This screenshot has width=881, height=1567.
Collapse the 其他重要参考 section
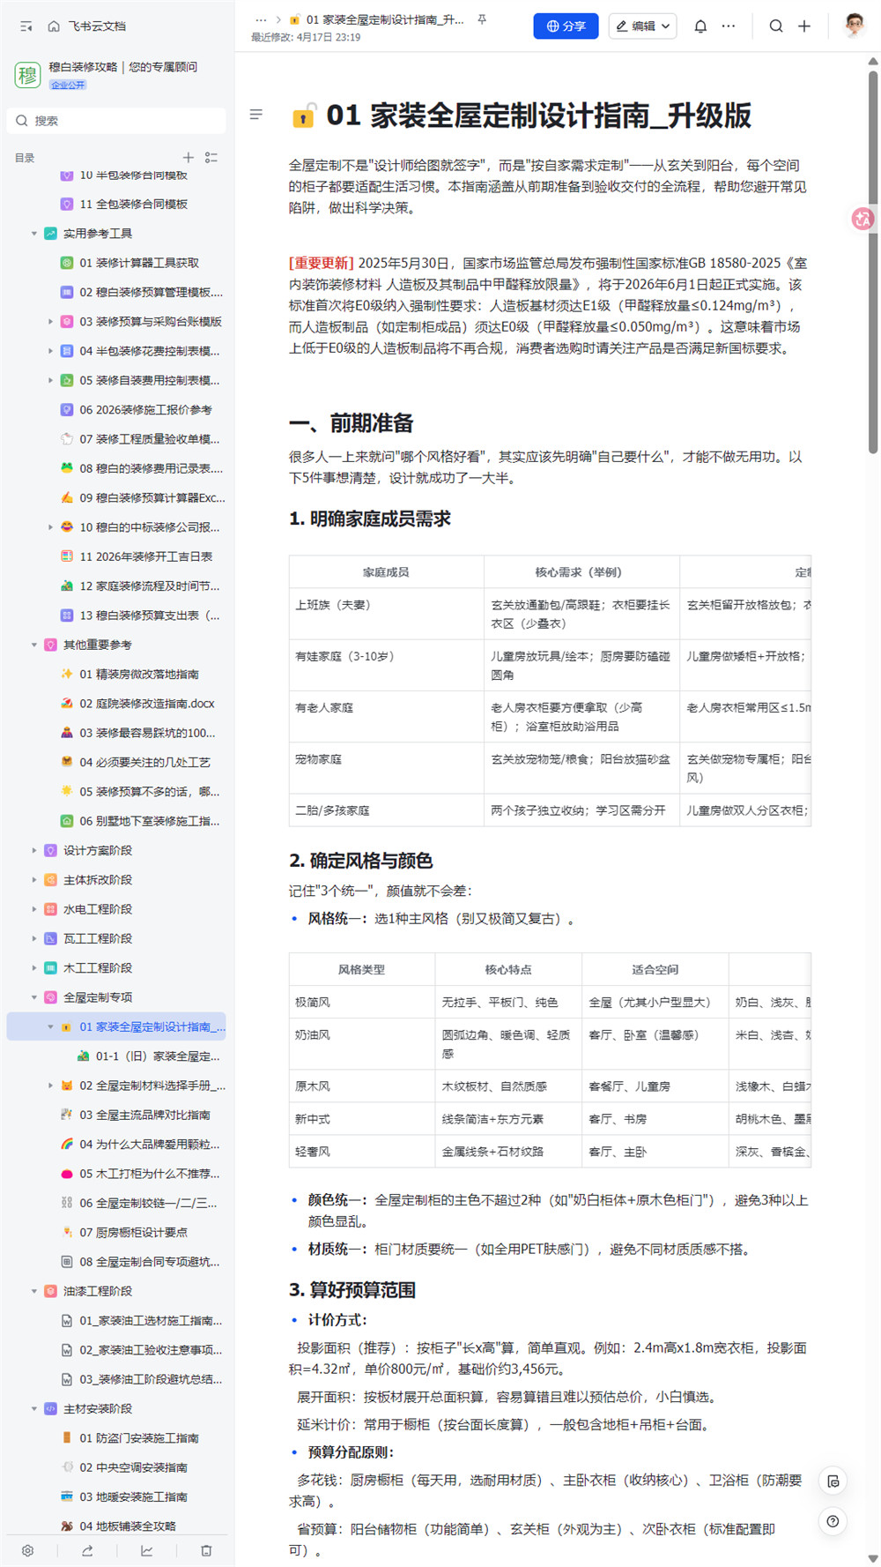click(34, 645)
